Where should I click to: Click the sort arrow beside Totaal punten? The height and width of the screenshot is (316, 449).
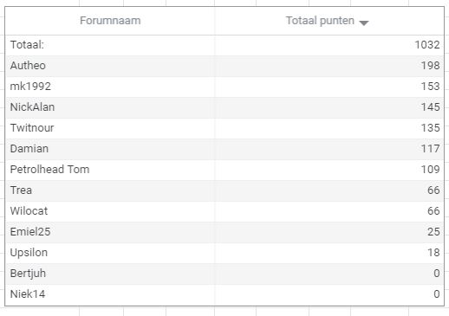tap(364, 23)
